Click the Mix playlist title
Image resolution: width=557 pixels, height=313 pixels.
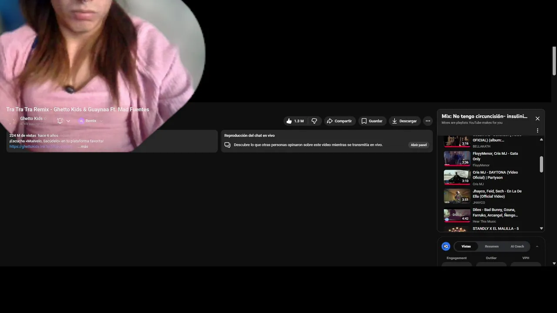(484, 117)
